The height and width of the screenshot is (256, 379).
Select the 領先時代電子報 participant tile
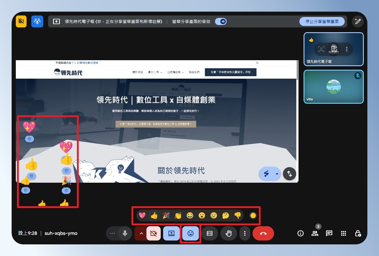point(334,49)
